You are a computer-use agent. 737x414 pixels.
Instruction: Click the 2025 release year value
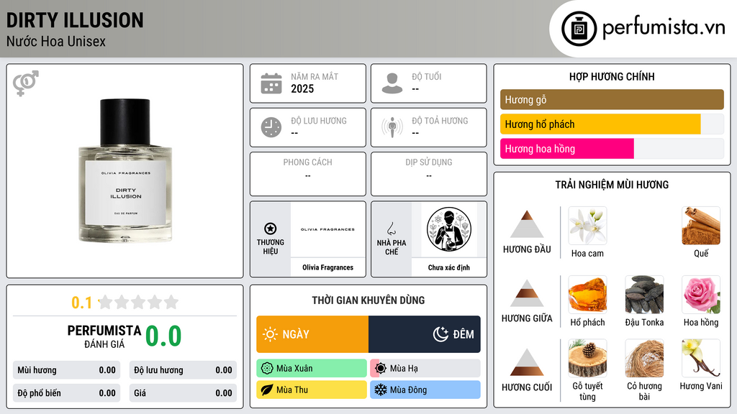point(302,88)
